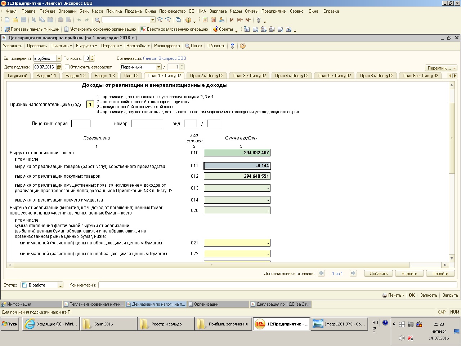Open the 'Зарплата' menu

point(218,11)
